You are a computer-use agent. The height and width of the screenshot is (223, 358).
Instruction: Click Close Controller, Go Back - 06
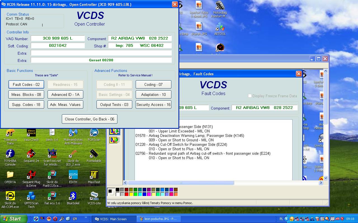point(89,119)
